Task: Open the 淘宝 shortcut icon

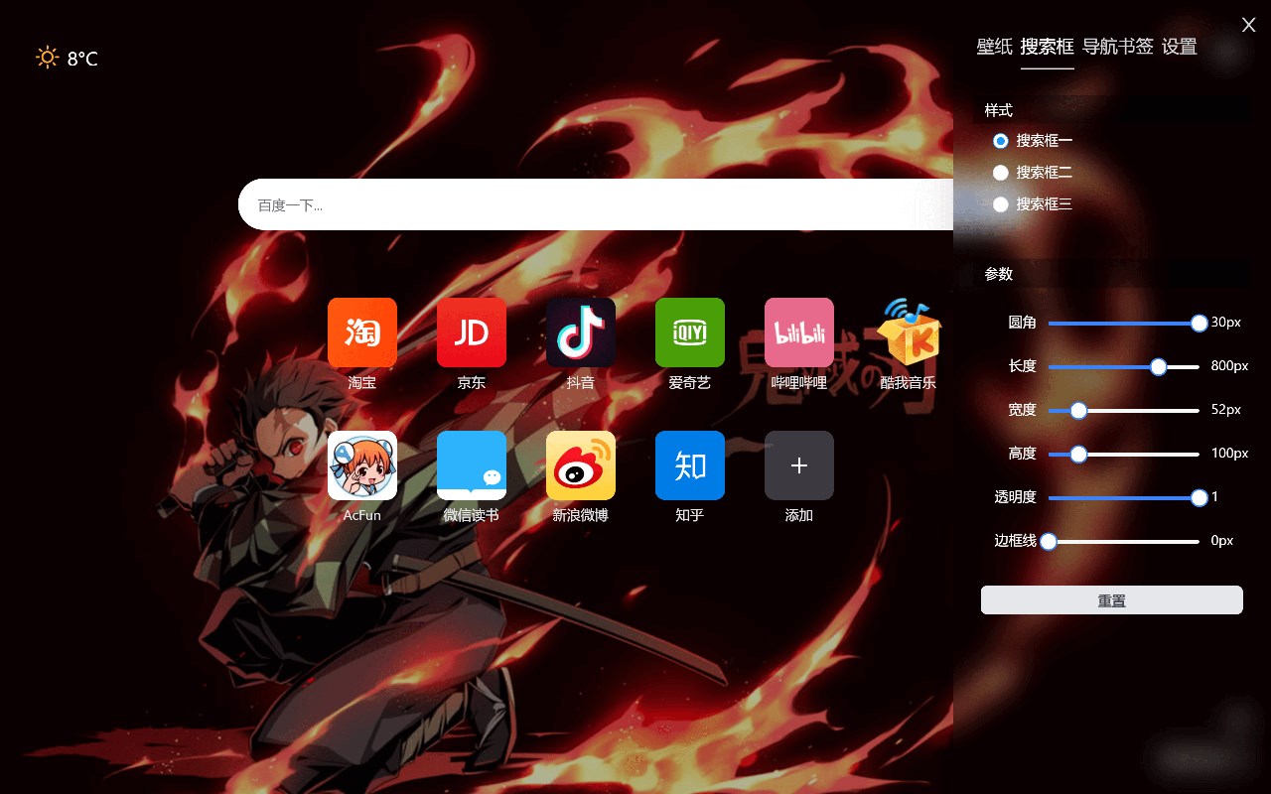Action: click(x=362, y=332)
